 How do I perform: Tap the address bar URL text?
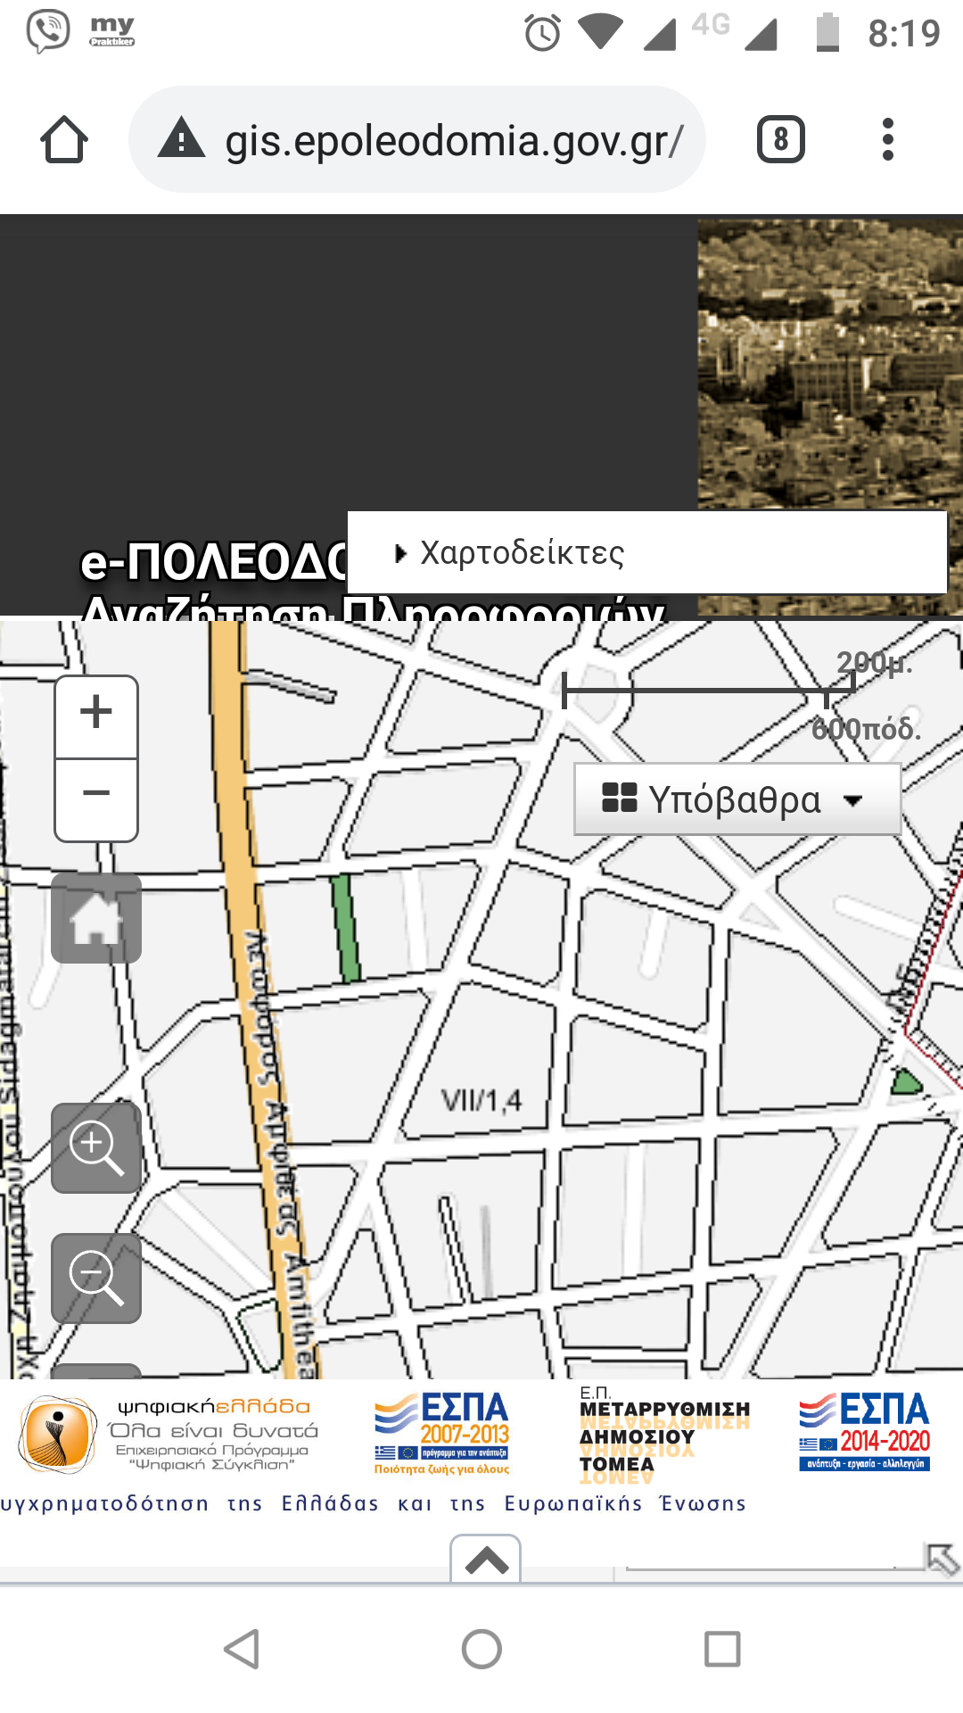453,140
